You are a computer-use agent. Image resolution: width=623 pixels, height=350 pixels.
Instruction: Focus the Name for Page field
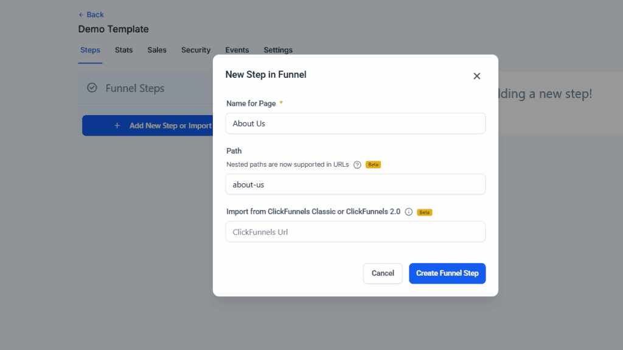click(x=355, y=124)
